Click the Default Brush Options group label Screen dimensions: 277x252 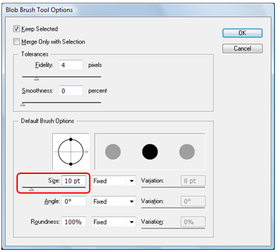47,121
